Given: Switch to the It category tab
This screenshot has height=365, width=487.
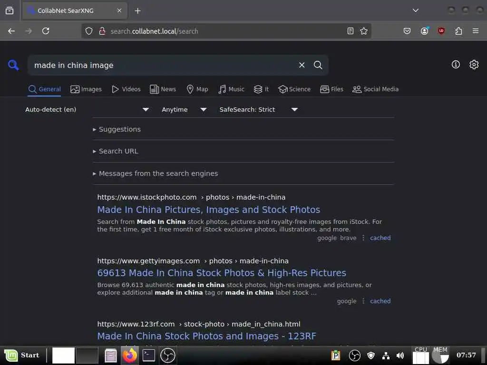Looking at the screenshot, I should (x=261, y=89).
